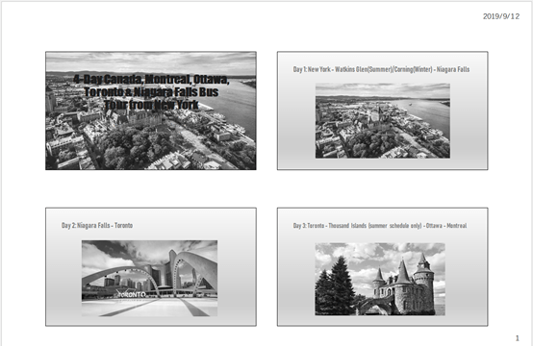
Task: Click the castle photo in Day 3 slide
Action: click(380, 279)
